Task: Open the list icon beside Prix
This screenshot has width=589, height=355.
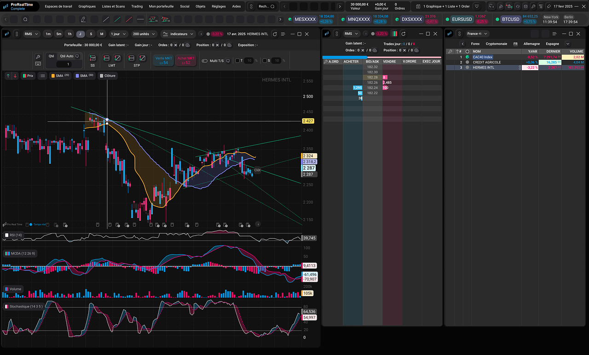Action: click(42, 75)
